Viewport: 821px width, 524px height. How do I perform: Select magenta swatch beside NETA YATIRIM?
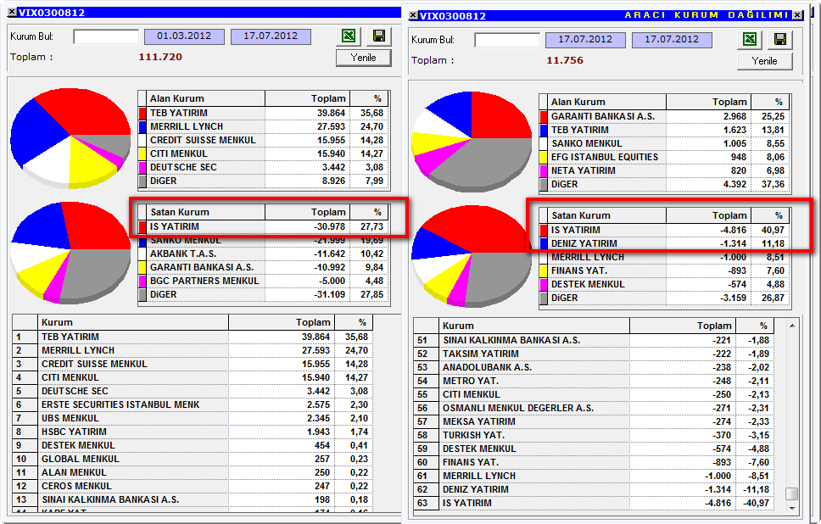click(x=544, y=170)
